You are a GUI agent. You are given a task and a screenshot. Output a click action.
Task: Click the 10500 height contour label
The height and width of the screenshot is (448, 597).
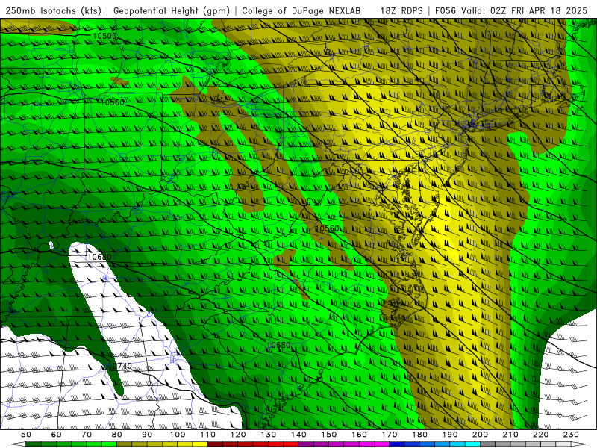pos(104,36)
